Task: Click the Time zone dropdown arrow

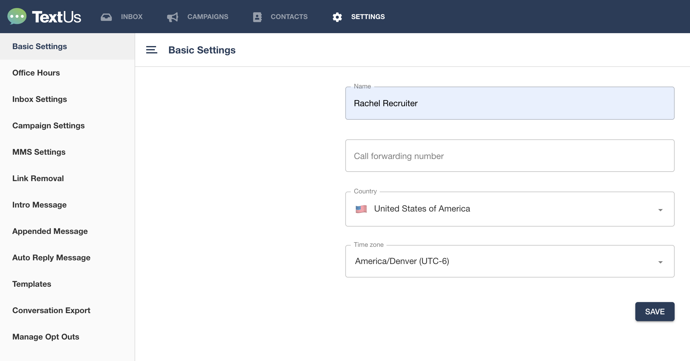Action: 660,262
